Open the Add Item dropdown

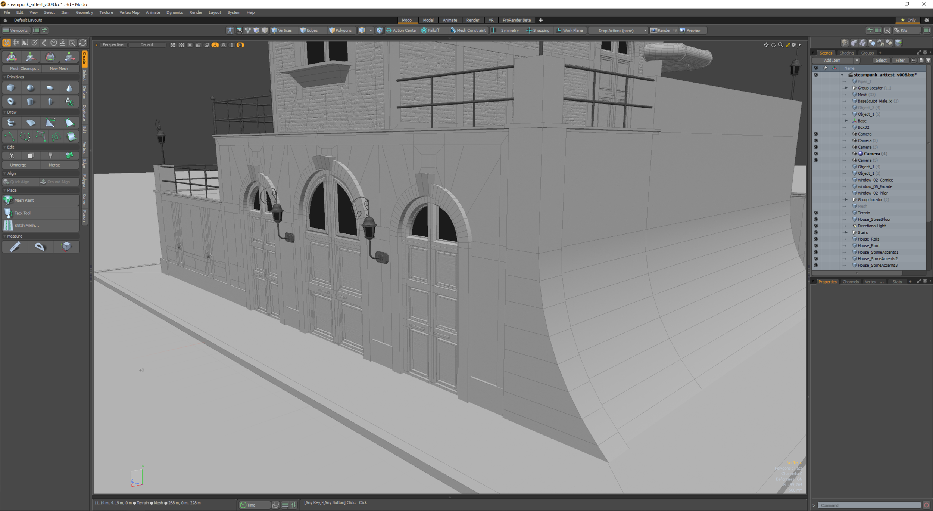(x=833, y=60)
